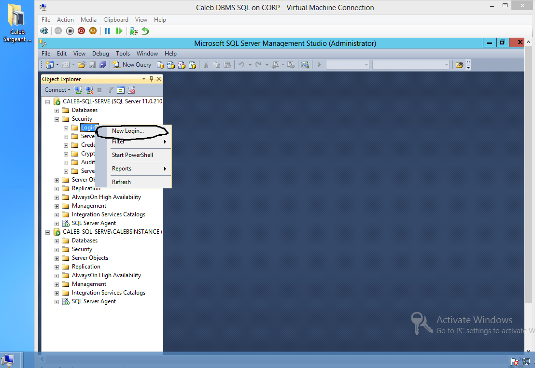The height and width of the screenshot is (368, 535).
Task: Select Integration Services Catalogs under CALEBSINSTANCE
Action: (x=108, y=293)
